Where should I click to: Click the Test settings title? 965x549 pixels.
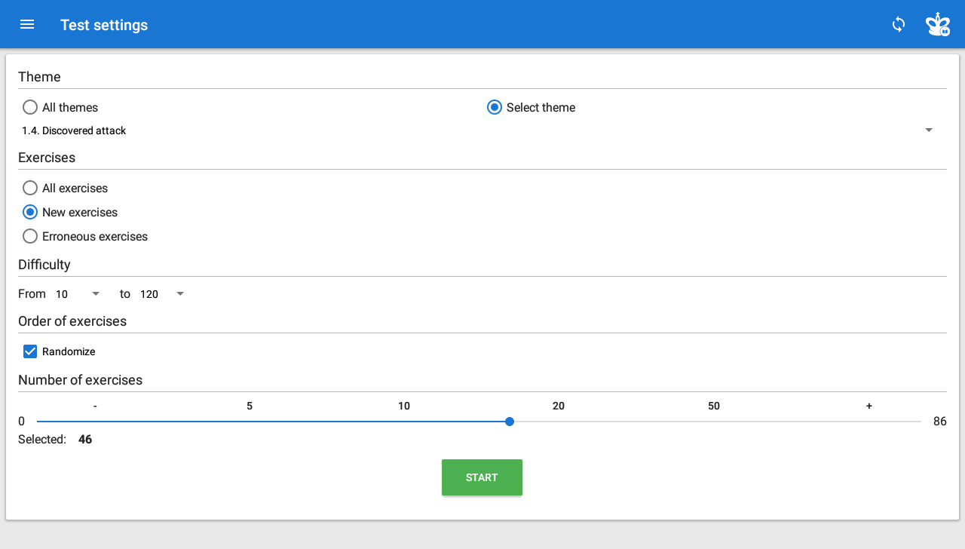pyautogui.click(x=104, y=25)
